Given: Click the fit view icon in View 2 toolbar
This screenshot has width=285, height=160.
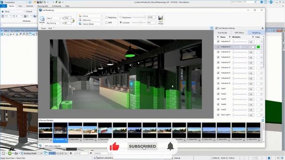Looking at the screenshot, I should point(30,34).
